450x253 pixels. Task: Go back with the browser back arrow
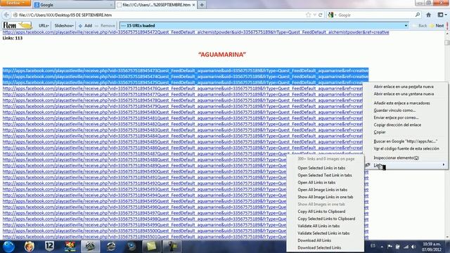6,15
